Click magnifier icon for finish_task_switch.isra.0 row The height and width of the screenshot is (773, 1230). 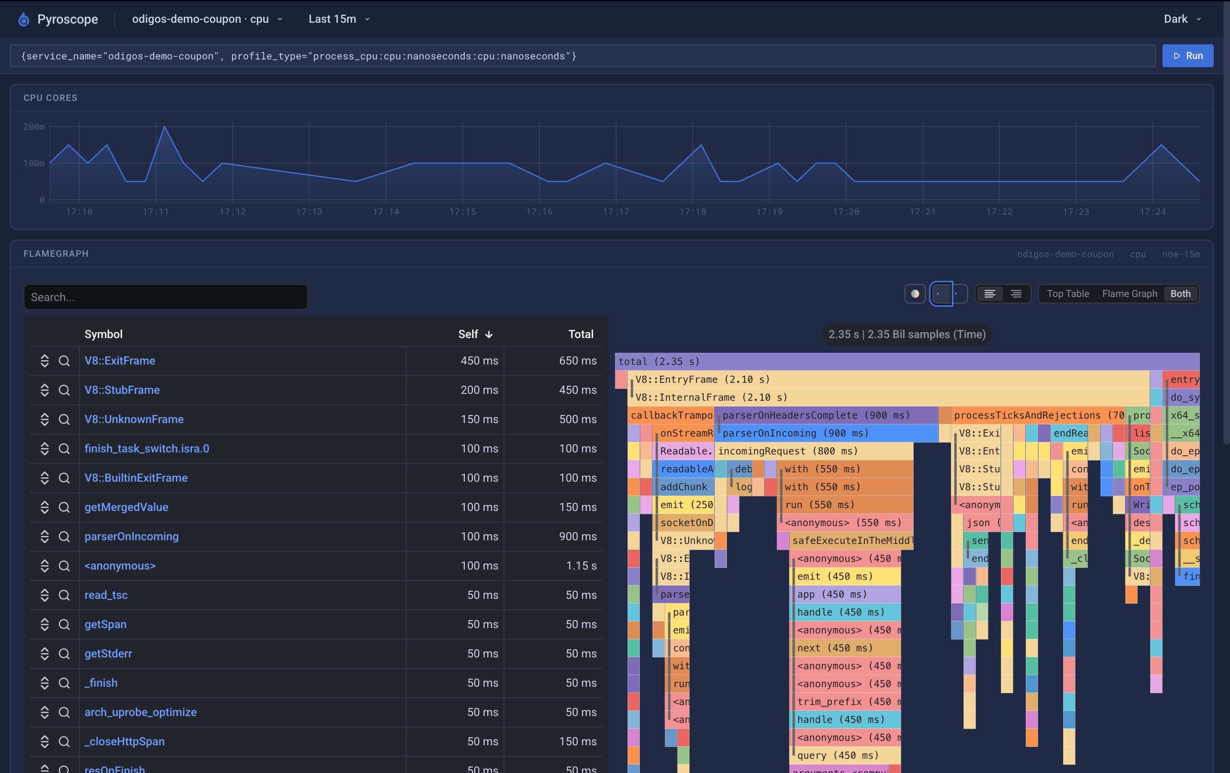pyautogui.click(x=64, y=449)
